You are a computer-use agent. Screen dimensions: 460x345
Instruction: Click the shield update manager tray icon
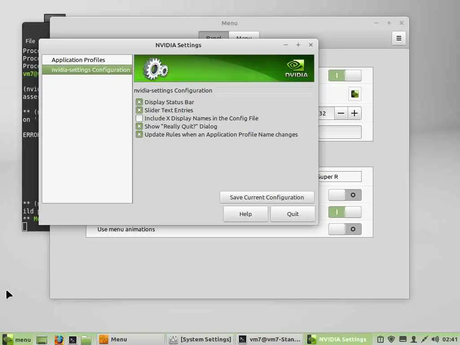tap(391, 340)
